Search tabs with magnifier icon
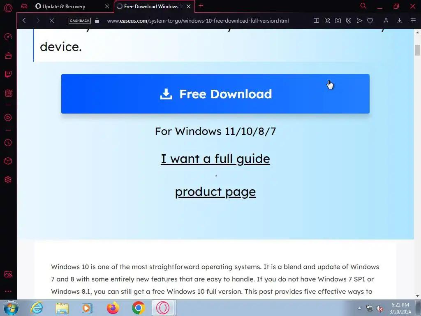This screenshot has width=421, height=316. point(363,6)
